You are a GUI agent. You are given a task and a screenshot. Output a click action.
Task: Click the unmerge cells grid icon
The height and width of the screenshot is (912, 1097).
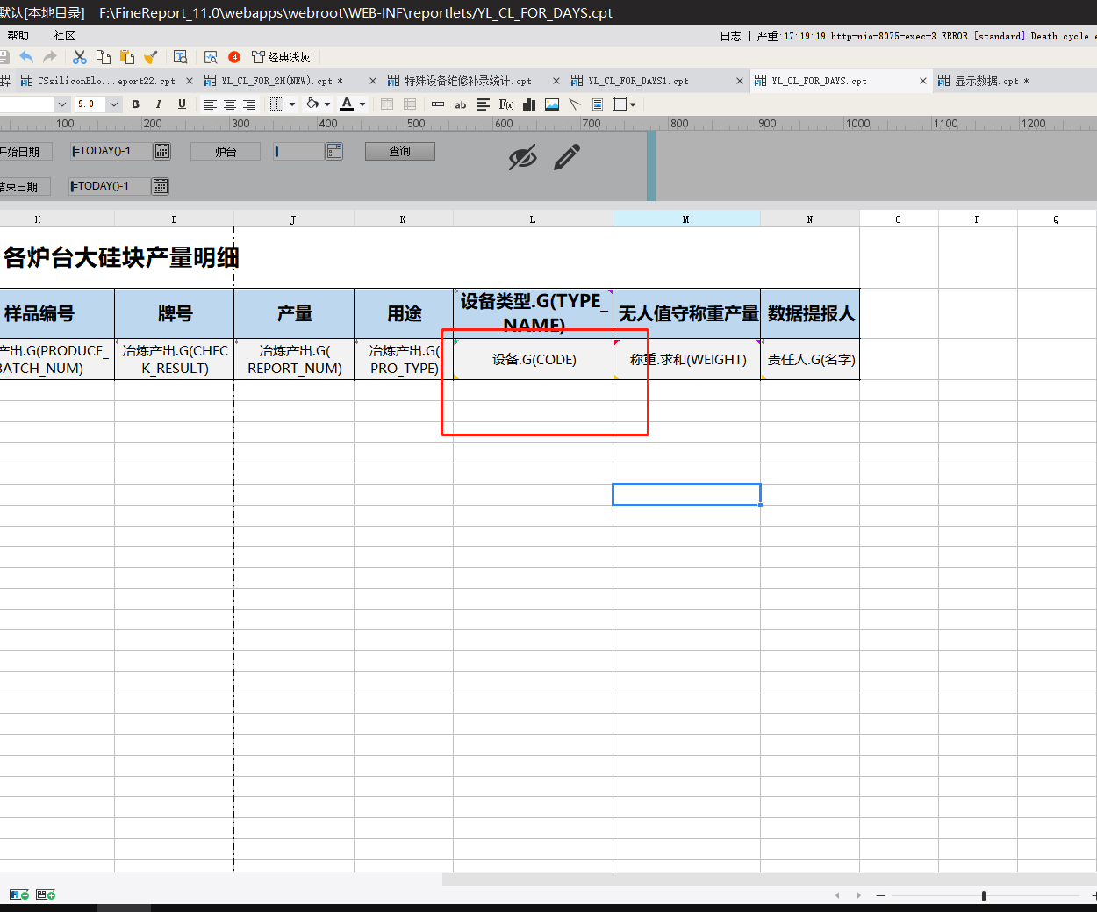pyautogui.click(x=410, y=104)
